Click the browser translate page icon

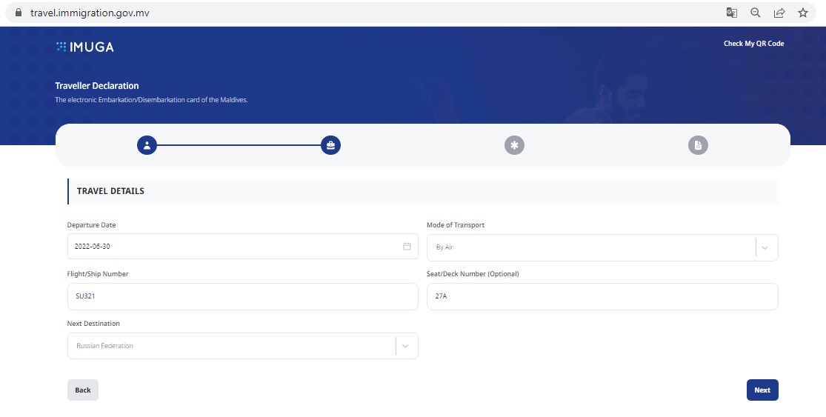[732, 13]
